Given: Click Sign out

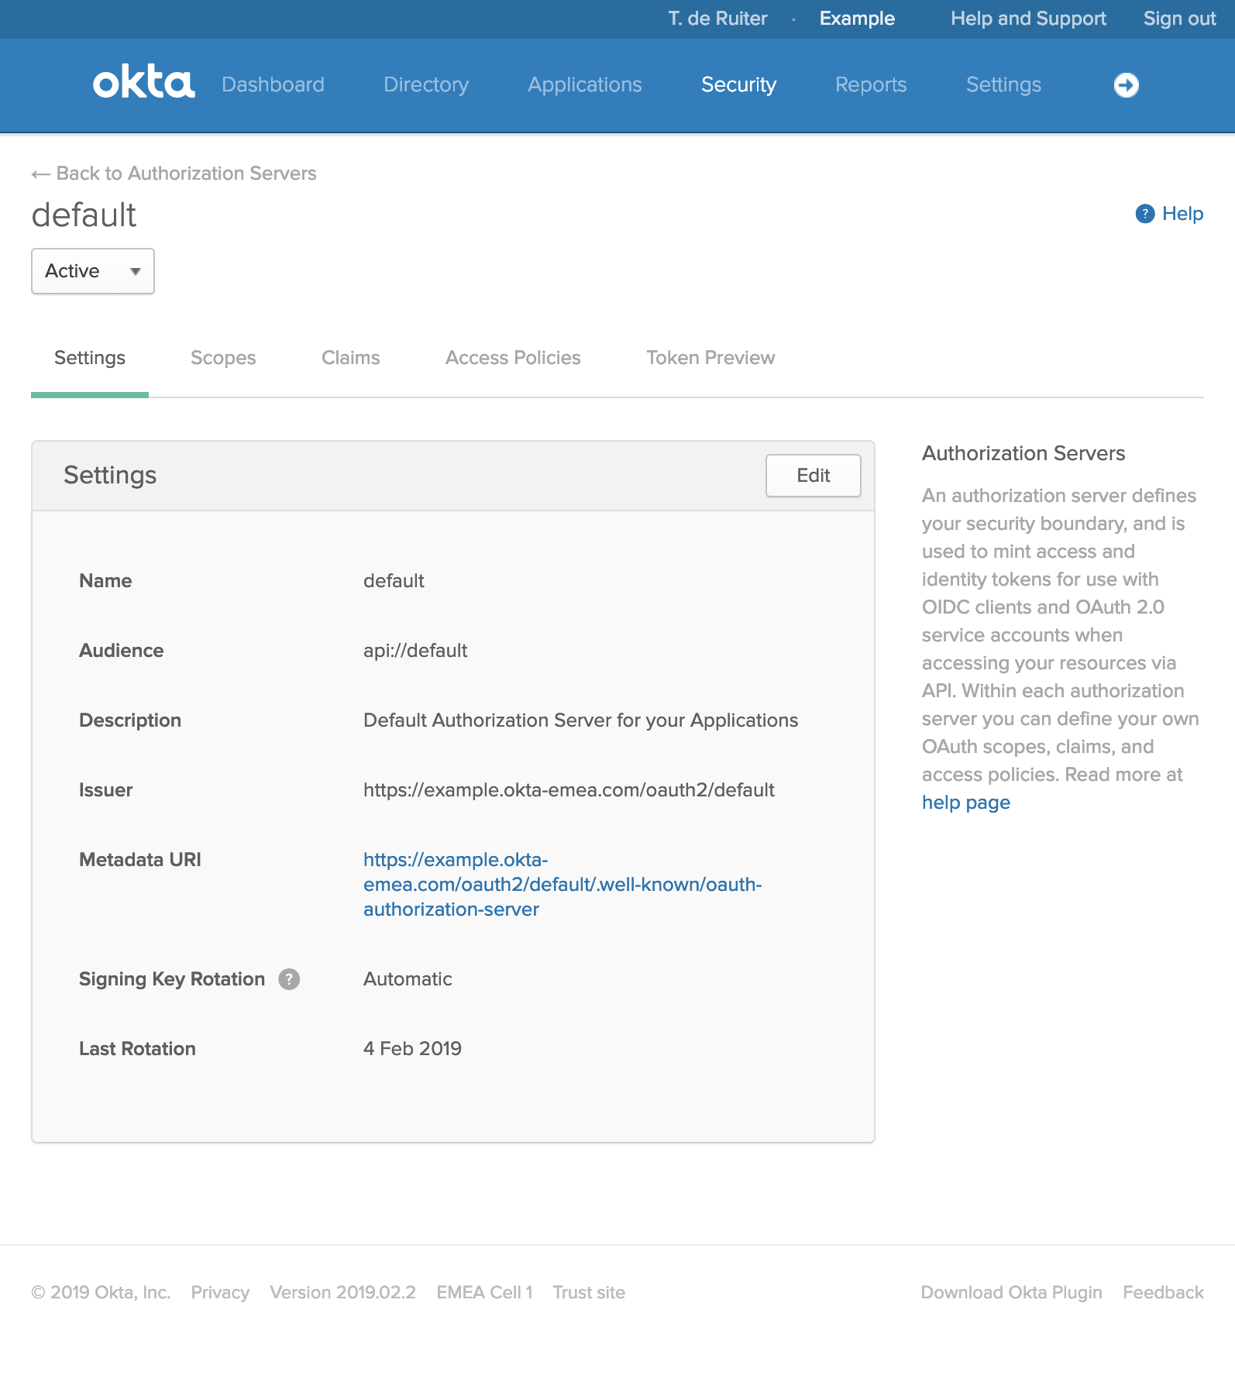Looking at the screenshot, I should (1179, 19).
